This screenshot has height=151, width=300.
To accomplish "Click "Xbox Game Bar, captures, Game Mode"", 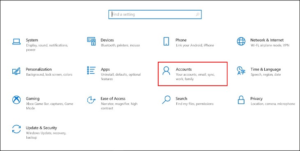I will click(50, 106).
